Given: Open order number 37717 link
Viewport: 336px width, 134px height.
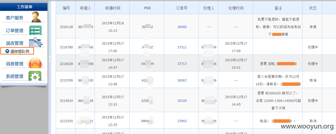Looking at the screenshot, I should [x=182, y=64].
